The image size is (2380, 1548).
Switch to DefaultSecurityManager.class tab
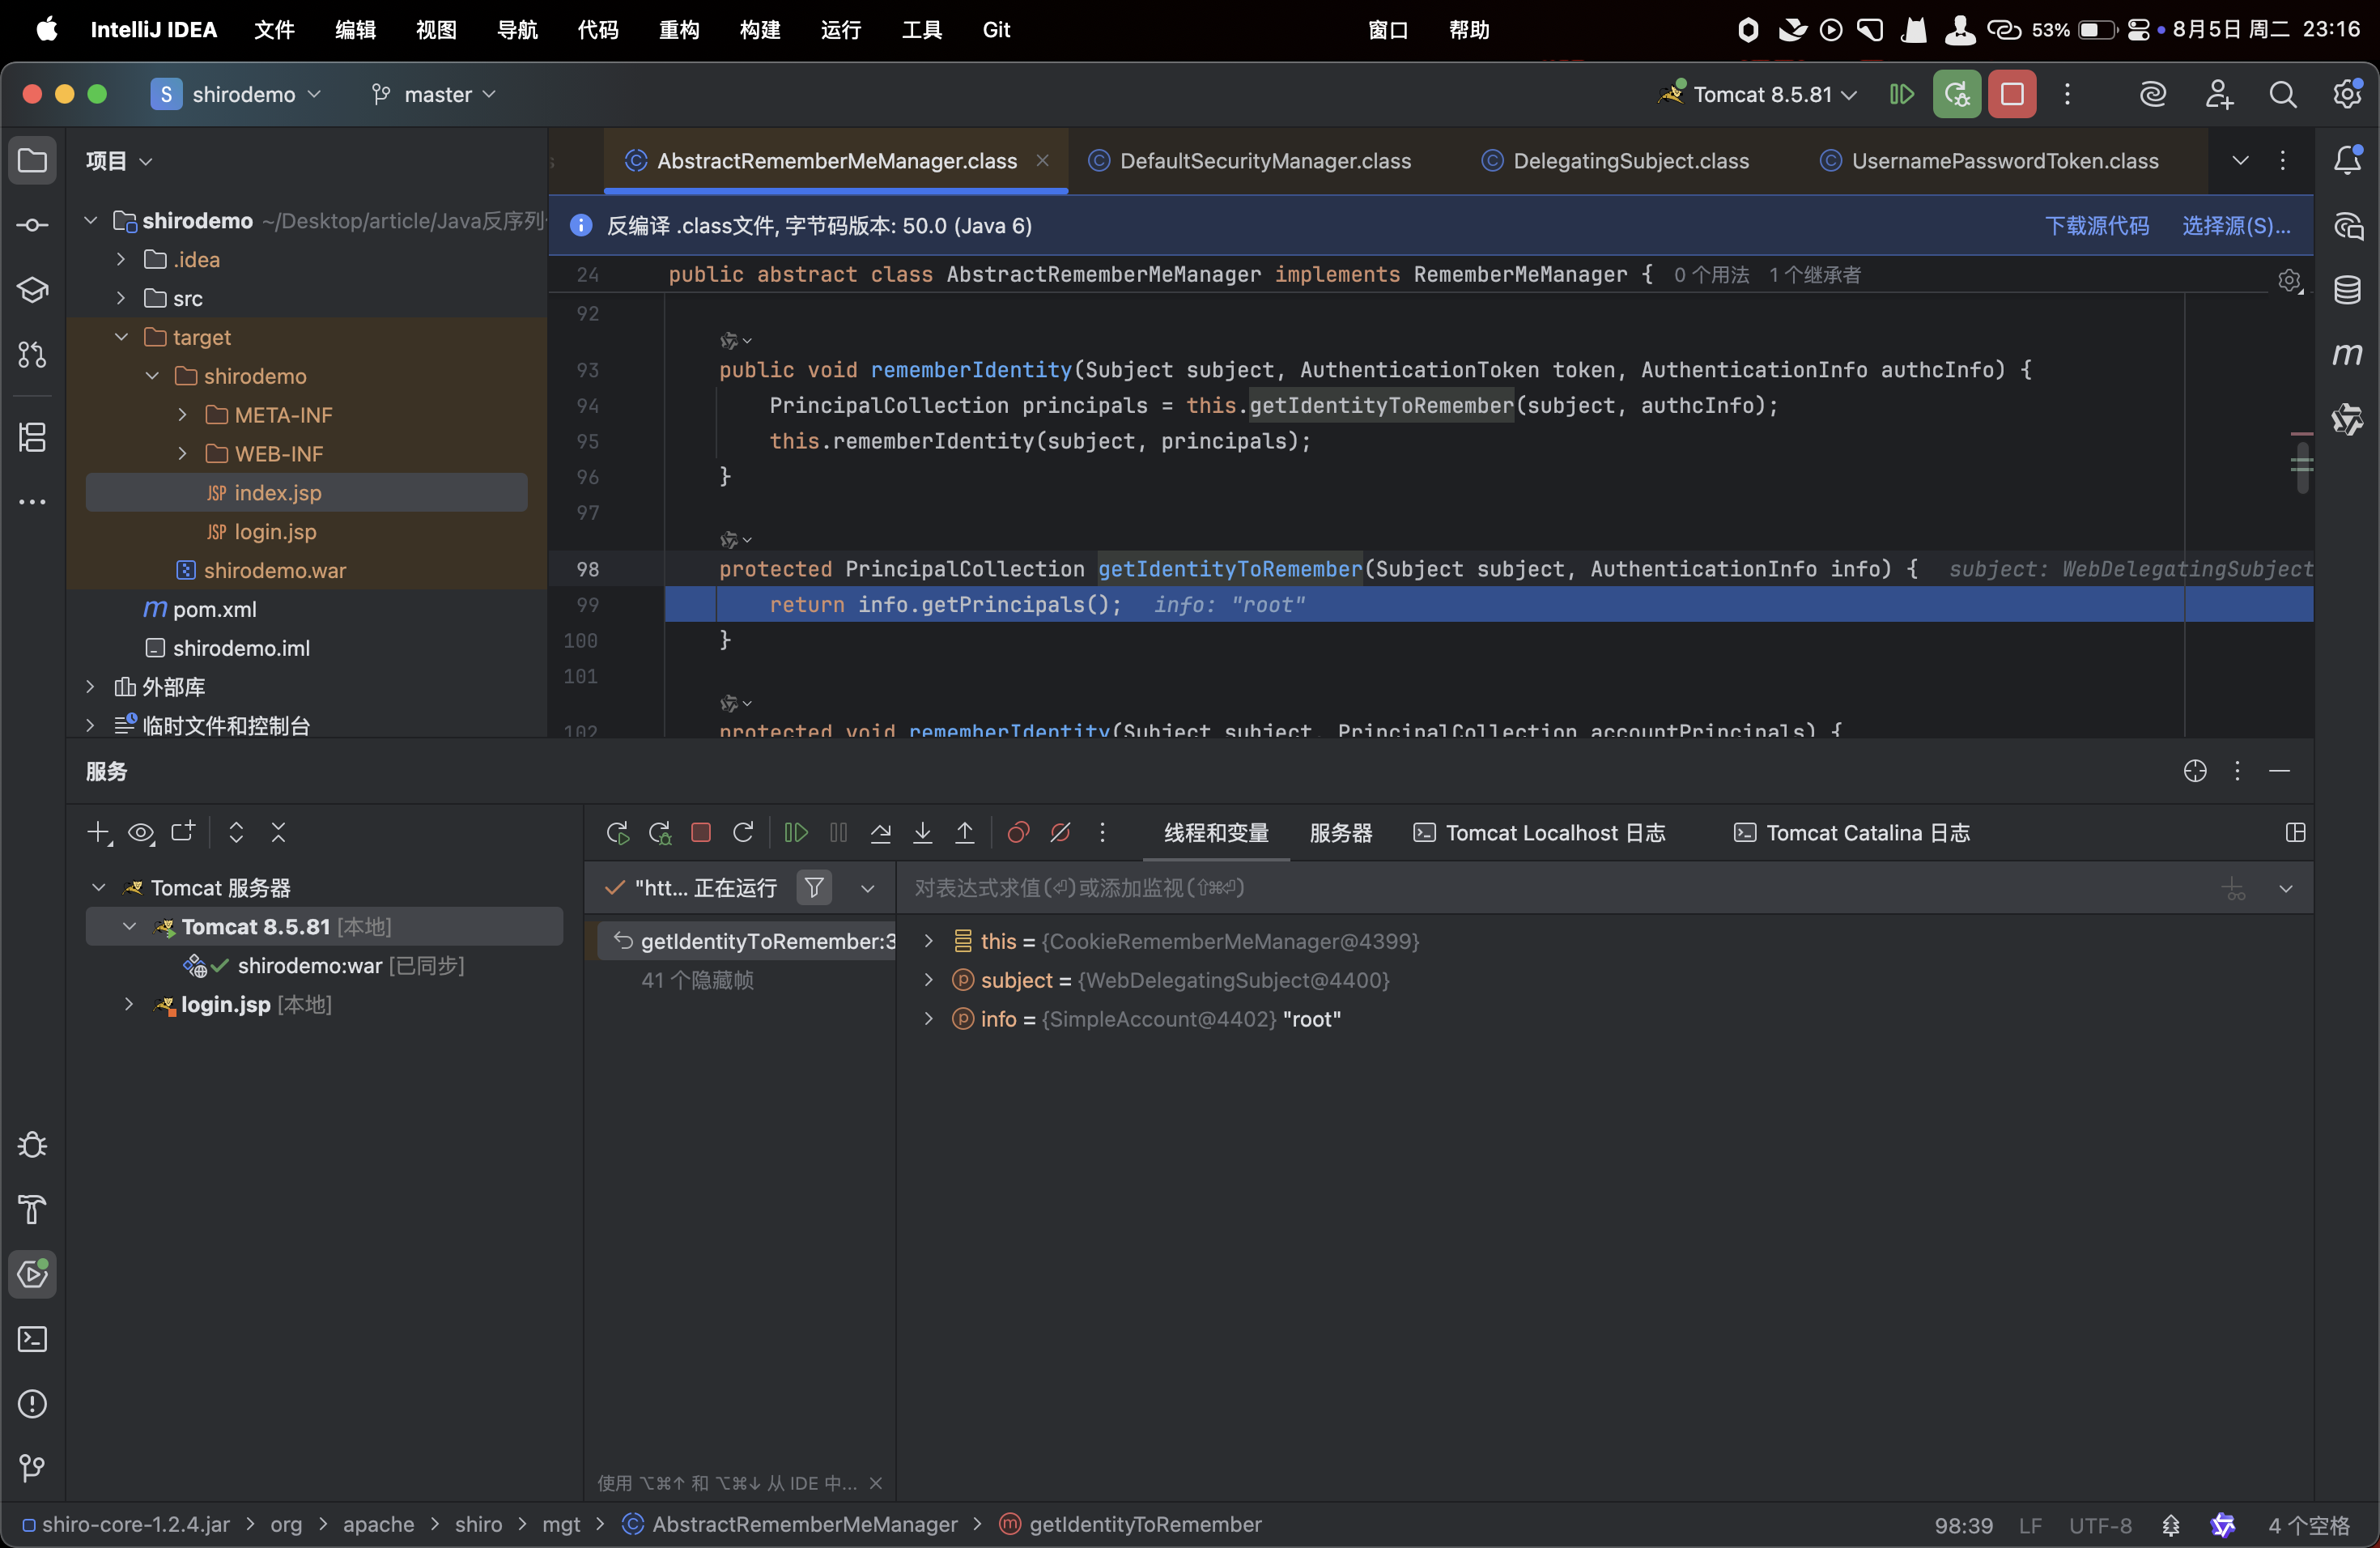pyautogui.click(x=1264, y=161)
